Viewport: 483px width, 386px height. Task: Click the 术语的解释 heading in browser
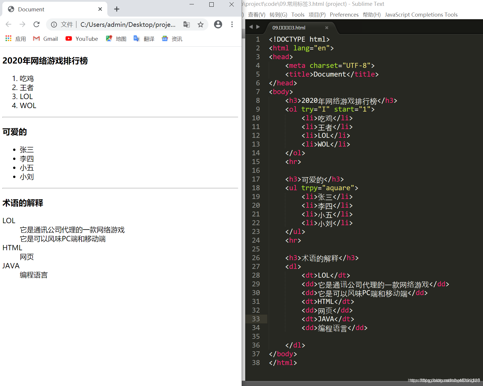click(x=23, y=203)
